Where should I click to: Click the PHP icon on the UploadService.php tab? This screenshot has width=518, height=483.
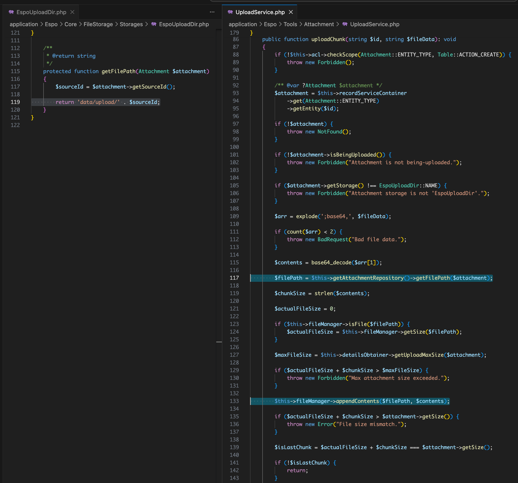[x=230, y=12]
